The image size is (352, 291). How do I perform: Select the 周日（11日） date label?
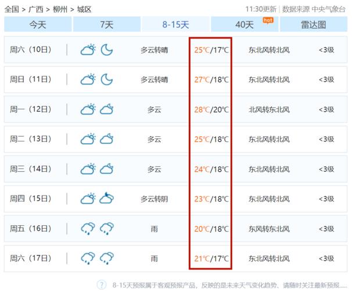31,79
